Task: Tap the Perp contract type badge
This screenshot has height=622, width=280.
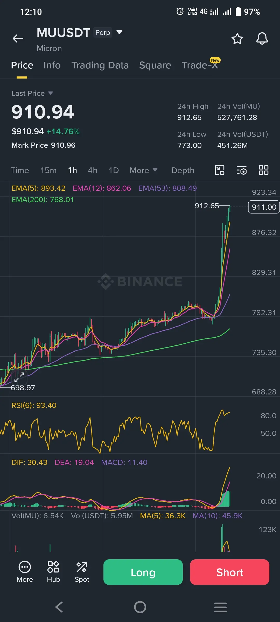Action: point(103,33)
